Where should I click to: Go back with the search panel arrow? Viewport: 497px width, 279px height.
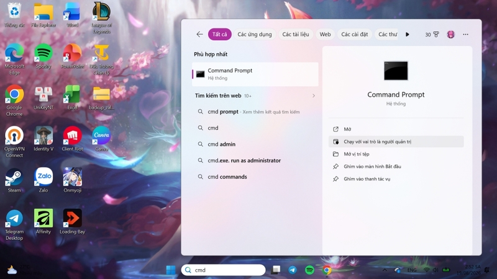point(199,34)
